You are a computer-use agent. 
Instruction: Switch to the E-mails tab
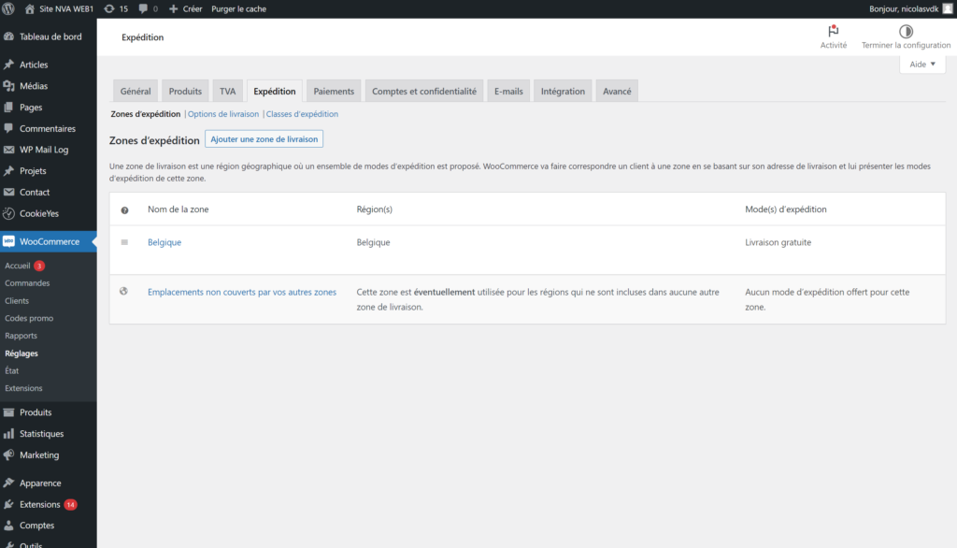(508, 91)
